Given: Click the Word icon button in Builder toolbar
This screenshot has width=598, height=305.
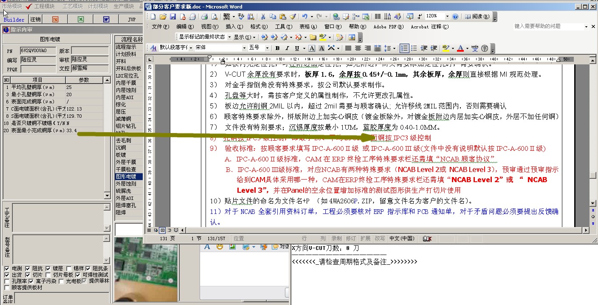Looking at the screenshot, I should 107,19.
